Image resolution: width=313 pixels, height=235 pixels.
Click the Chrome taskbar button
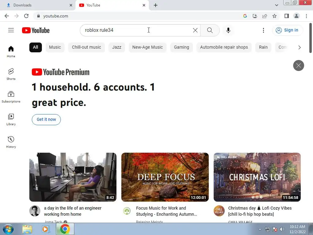[x=65, y=229]
